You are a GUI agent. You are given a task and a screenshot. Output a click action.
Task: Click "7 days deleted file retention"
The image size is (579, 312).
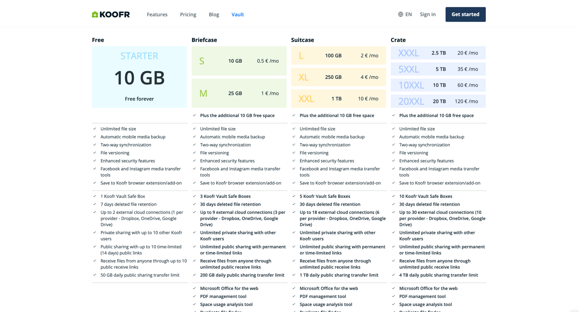128,204
